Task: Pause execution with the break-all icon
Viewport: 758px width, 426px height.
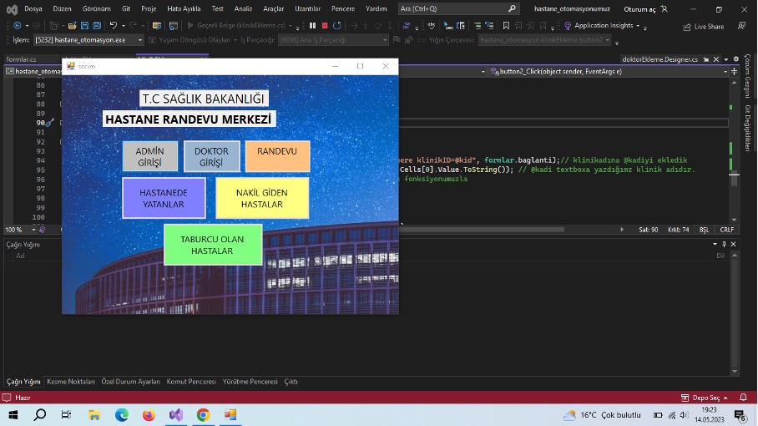Action: [x=313, y=26]
